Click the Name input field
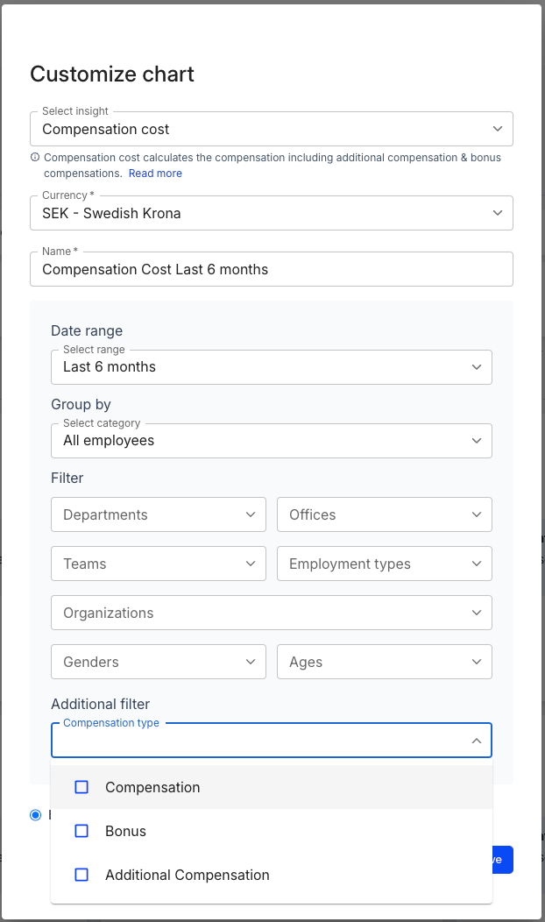This screenshot has width=545, height=922. pos(271,269)
